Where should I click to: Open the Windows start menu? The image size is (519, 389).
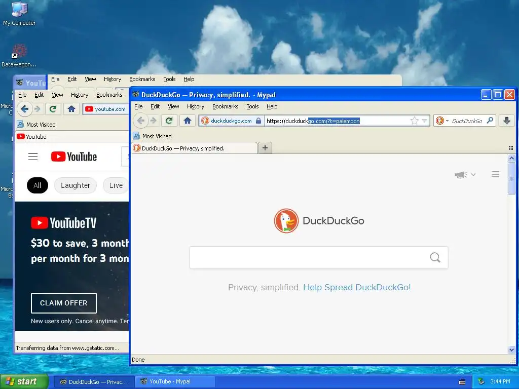[24, 381]
